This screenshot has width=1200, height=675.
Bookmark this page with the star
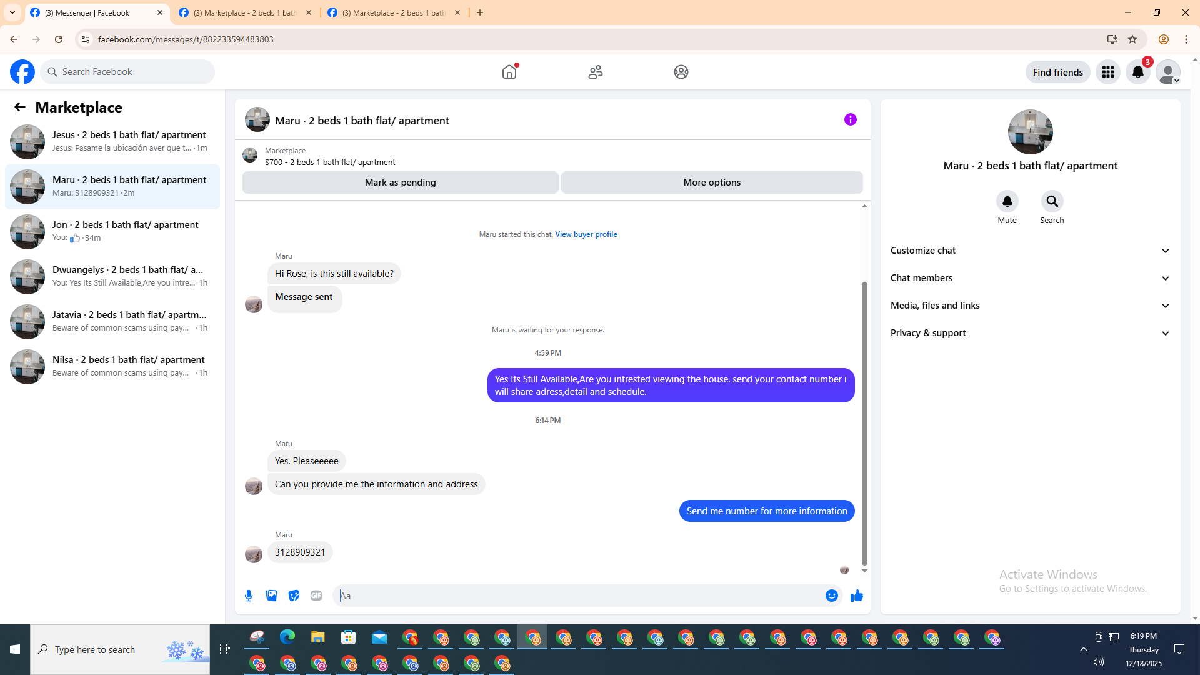(x=1132, y=39)
